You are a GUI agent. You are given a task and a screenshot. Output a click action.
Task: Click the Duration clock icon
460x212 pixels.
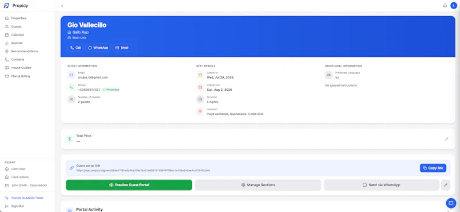(x=200, y=99)
